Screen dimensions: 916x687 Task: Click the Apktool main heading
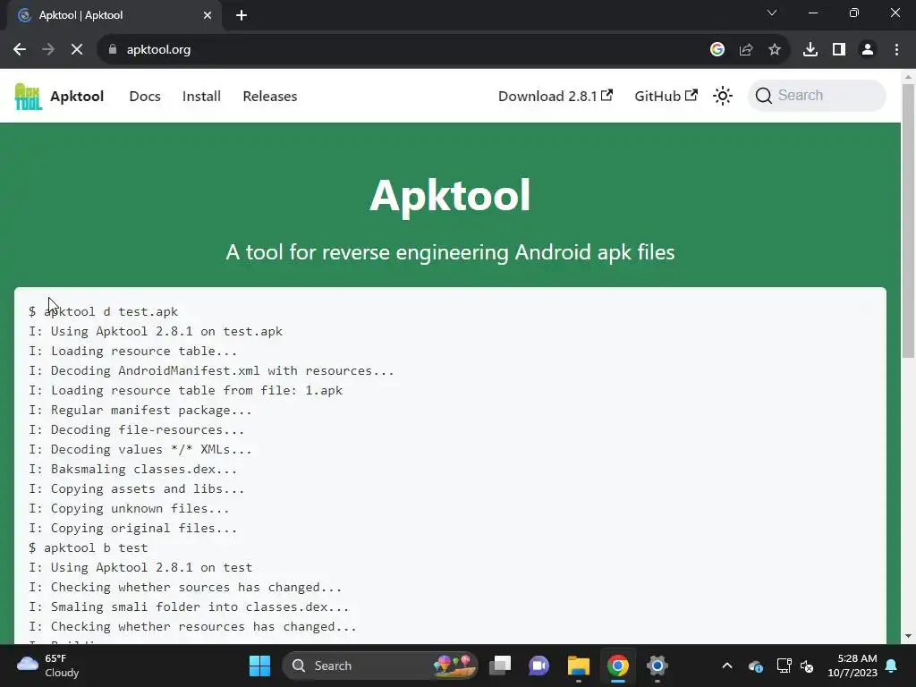450,196
